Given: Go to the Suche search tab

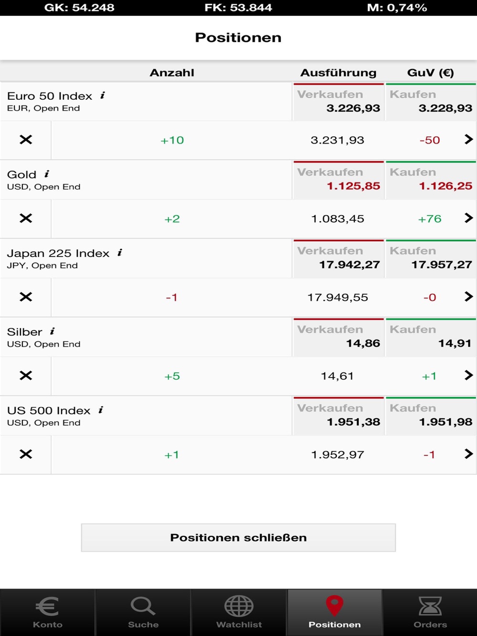Looking at the screenshot, I should (x=143, y=612).
